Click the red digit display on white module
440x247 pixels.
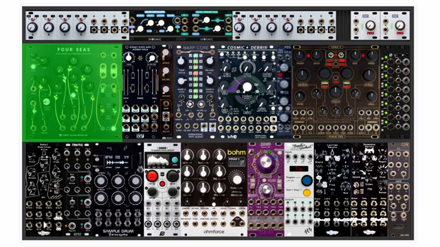coord(299,169)
